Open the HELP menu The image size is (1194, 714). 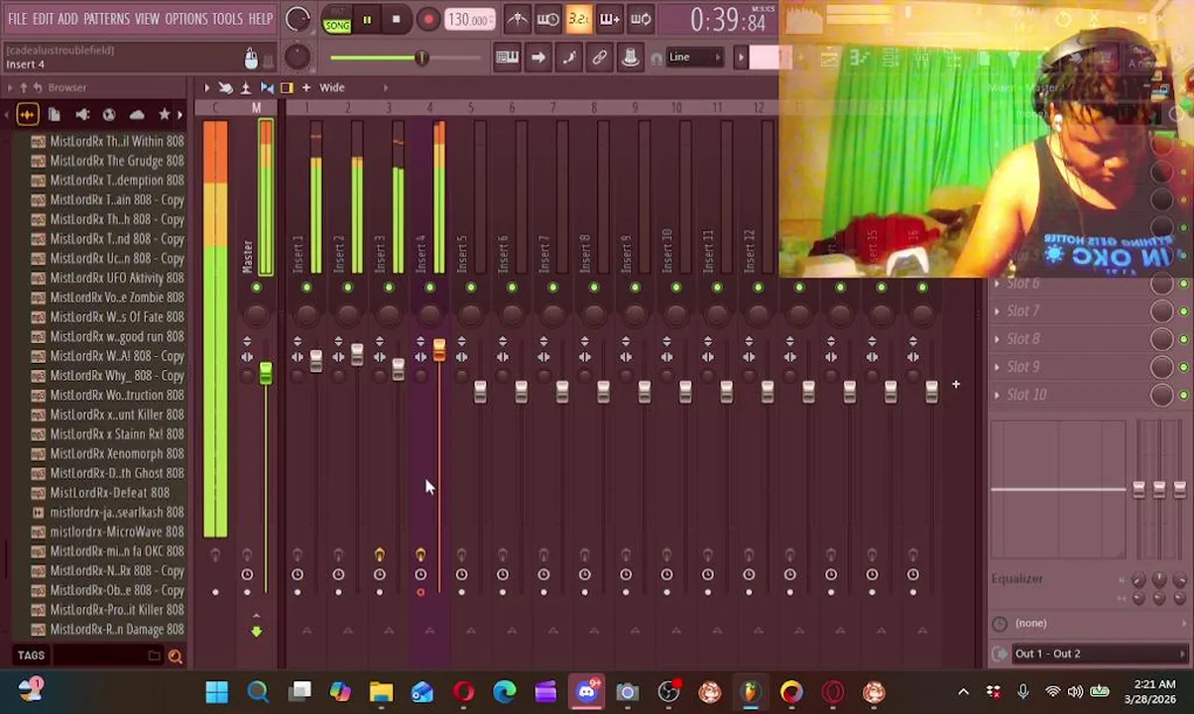pos(260,19)
